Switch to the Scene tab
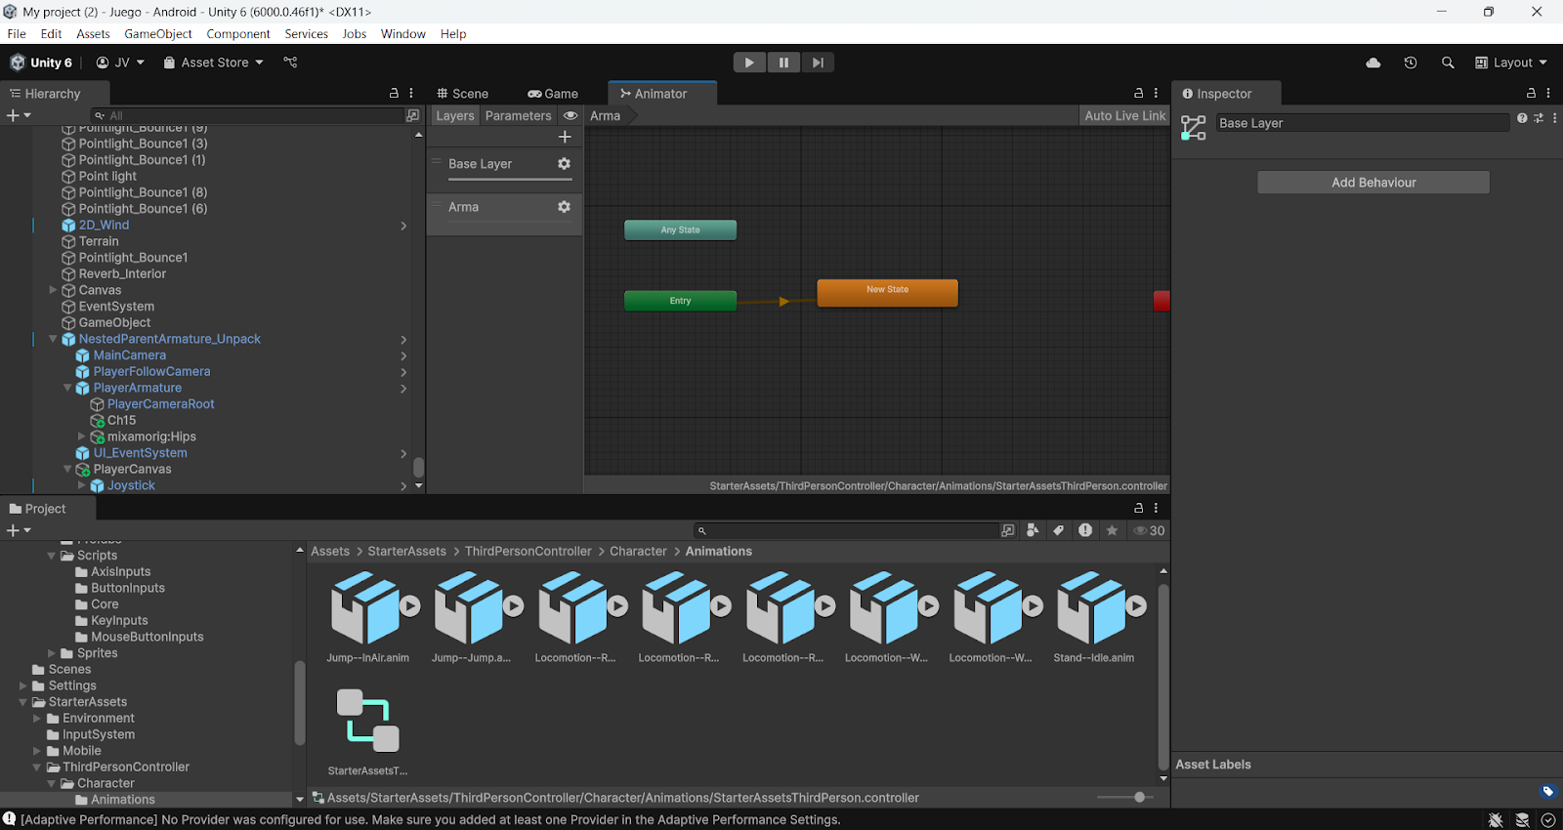Screen dimensions: 1563x830 click(x=463, y=94)
